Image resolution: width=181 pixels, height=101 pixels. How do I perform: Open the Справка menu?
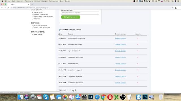68,1
